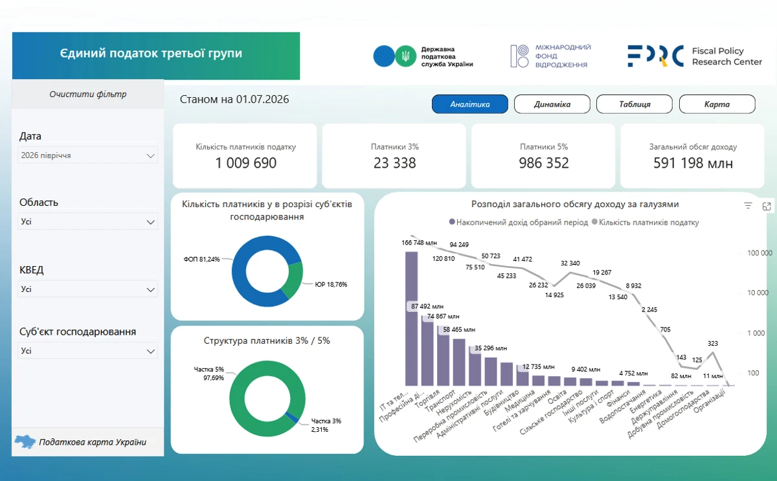
Task: Click the Кількість платників податку legend marker
Action: click(595, 222)
